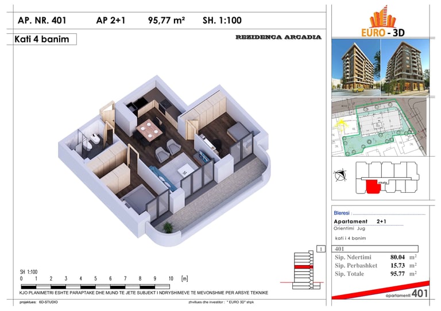Click the small "1" box near the section
Image resolution: width=441 pixels, height=311 pixels.
point(321,249)
